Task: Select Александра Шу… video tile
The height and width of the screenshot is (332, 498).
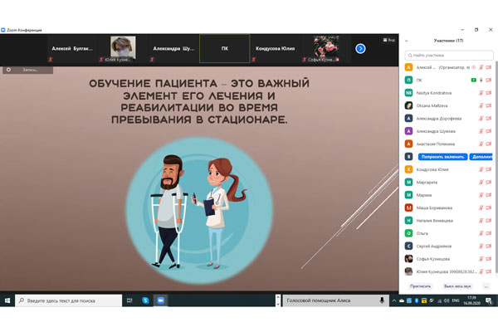Action: tap(173, 49)
